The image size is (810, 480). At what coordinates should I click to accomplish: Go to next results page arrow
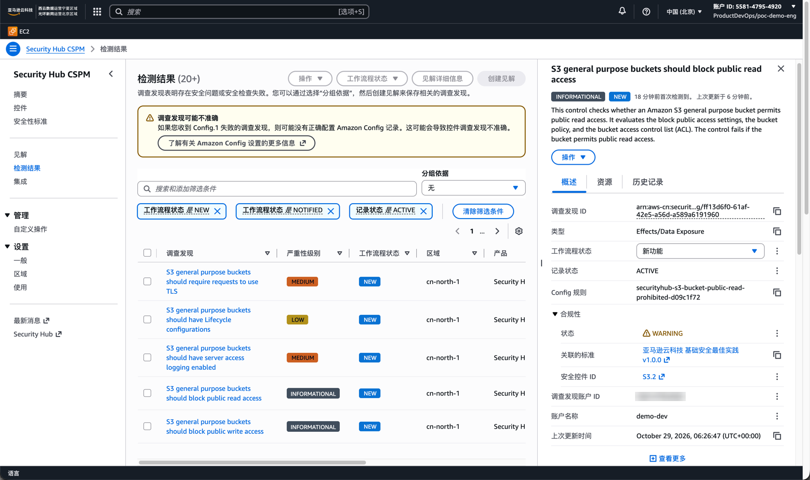(x=497, y=232)
